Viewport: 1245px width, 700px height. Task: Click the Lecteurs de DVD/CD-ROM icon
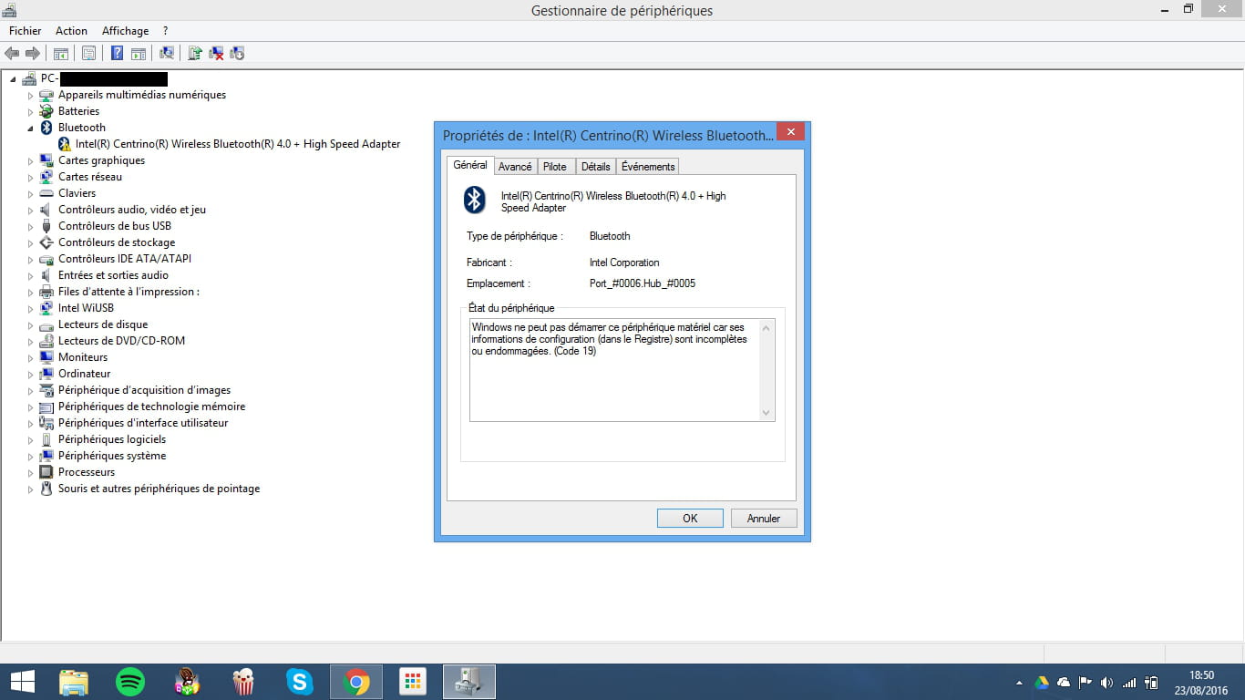47,341
